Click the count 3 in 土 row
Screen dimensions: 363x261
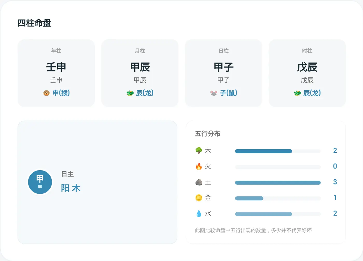pos(335,182)
